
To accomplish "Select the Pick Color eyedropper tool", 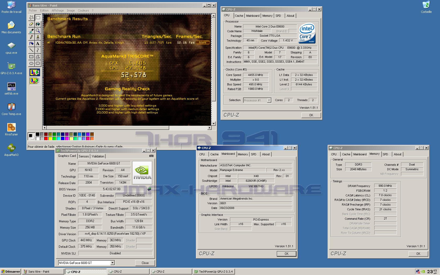I will [31, 31].
